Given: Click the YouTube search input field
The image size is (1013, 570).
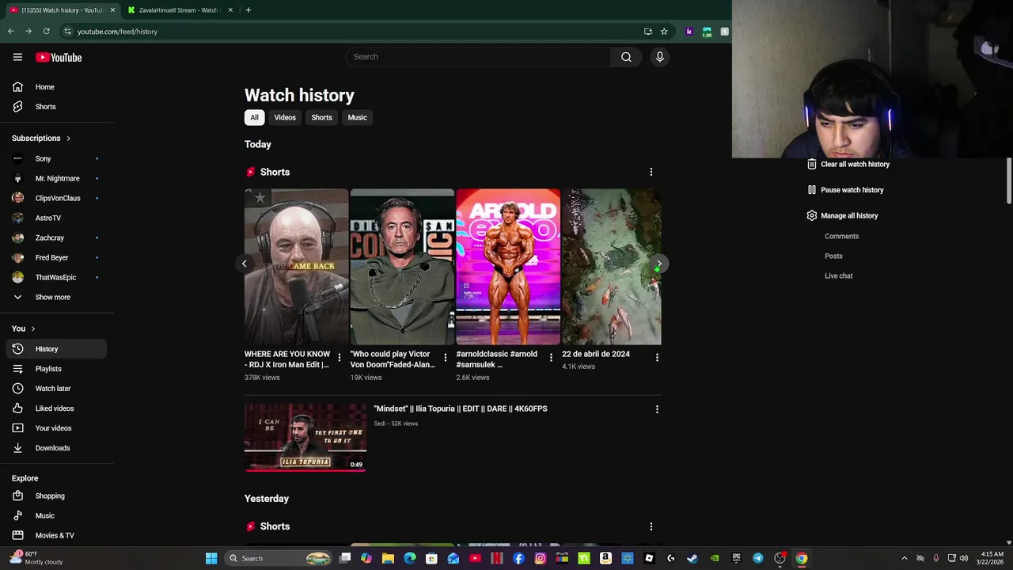Looking at the screenshot, I should tap(478, 57).
